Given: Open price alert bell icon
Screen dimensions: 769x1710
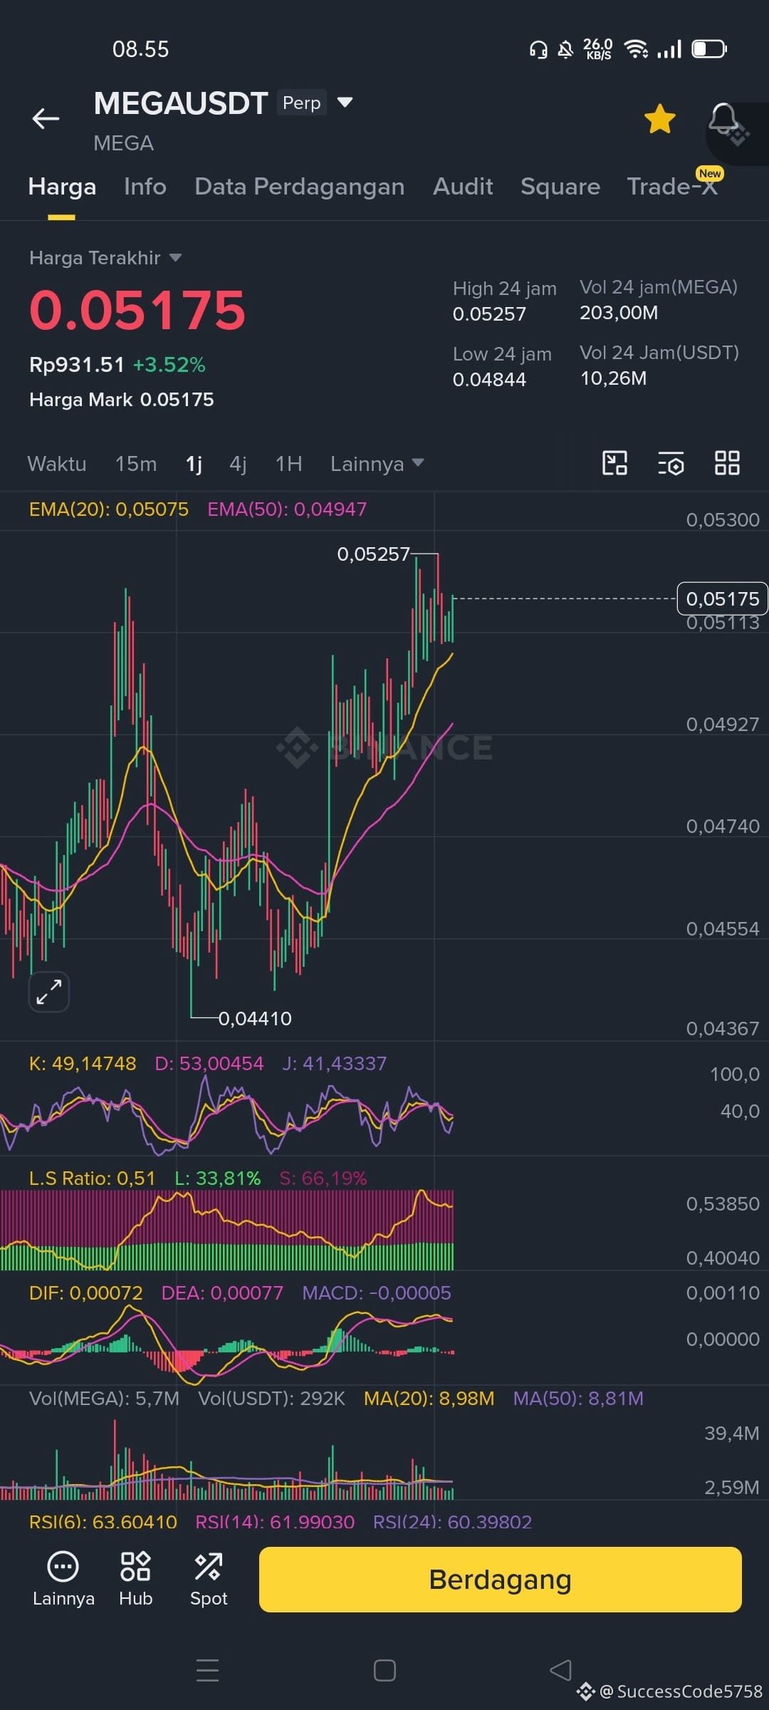Looking at the screenshot, I should click(x=723, y=119).
